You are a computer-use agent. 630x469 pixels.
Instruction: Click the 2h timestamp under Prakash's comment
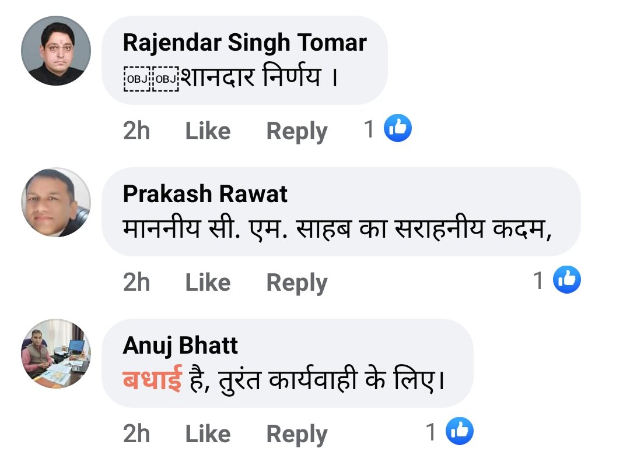(x=136, y=283)
